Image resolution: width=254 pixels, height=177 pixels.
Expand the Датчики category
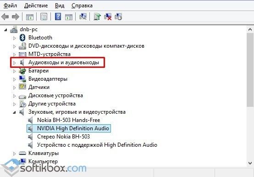tap(14, 88)
